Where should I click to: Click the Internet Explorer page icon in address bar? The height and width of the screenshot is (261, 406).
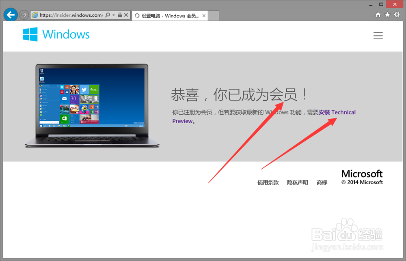coord(35,15)
